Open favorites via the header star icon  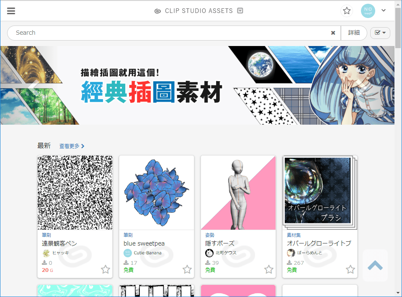pos(347,11)
